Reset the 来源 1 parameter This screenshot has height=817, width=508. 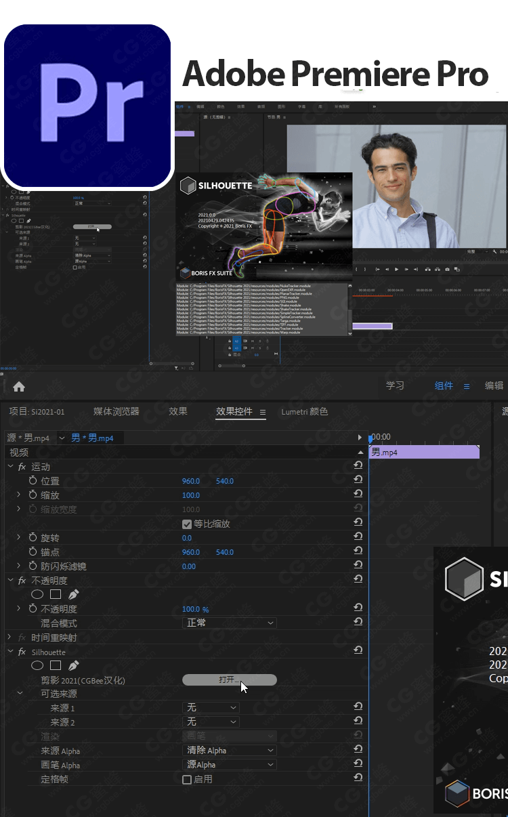pos(358,707)
